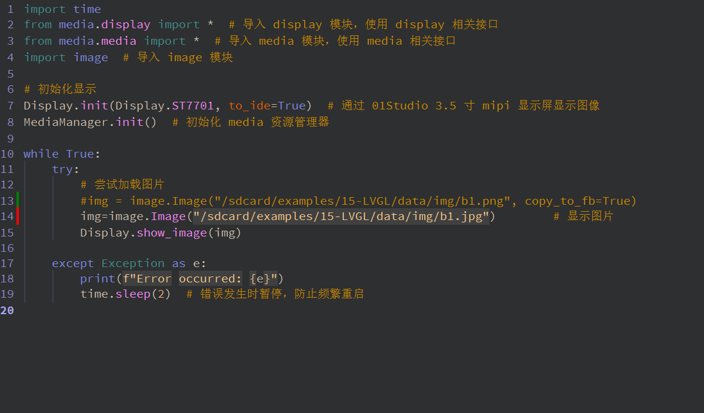Click line number 20 at the file end
The image size is (704, 413).
coord(7,310)
